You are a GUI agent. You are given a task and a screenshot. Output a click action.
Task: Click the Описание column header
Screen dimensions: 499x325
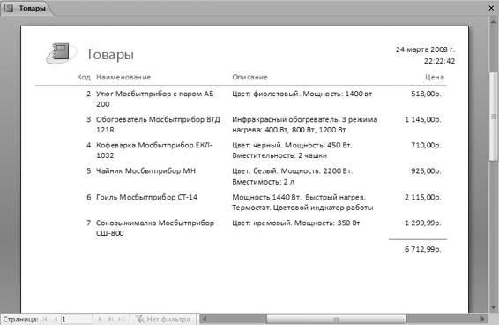click(249, 77)
